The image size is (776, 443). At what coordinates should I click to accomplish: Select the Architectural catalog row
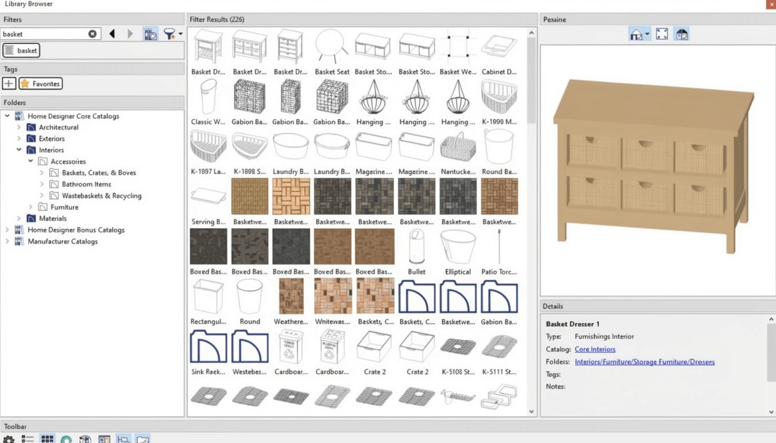click(x=58, y=127)
